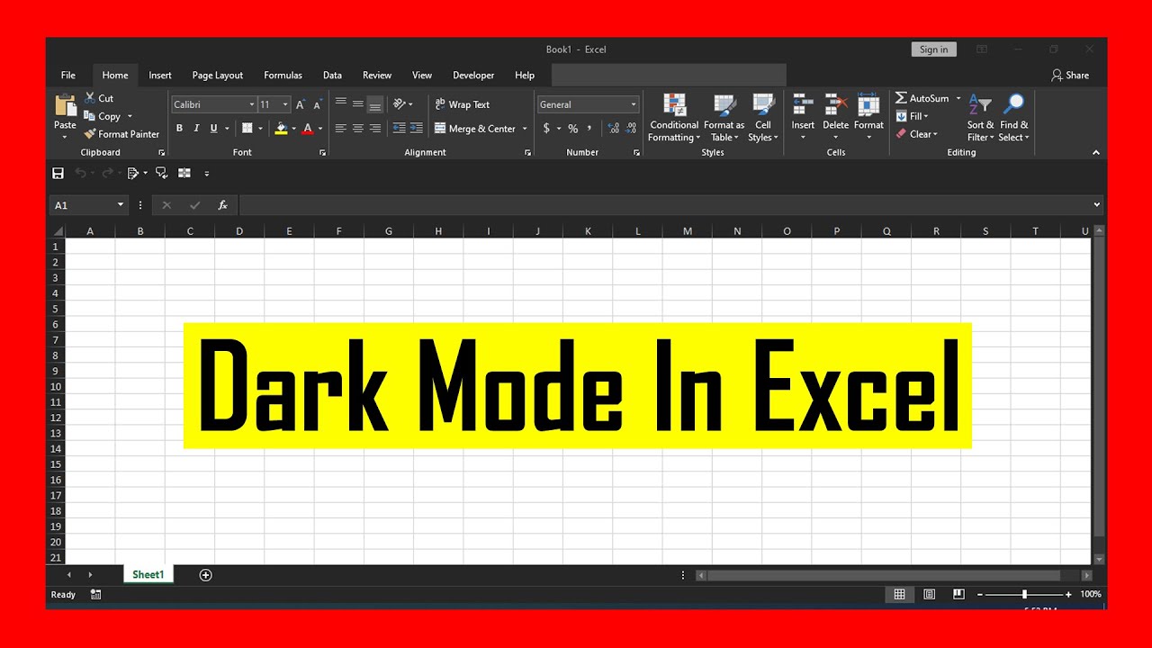
Task: Apply the red font color A
Action: tap(308, 129)
